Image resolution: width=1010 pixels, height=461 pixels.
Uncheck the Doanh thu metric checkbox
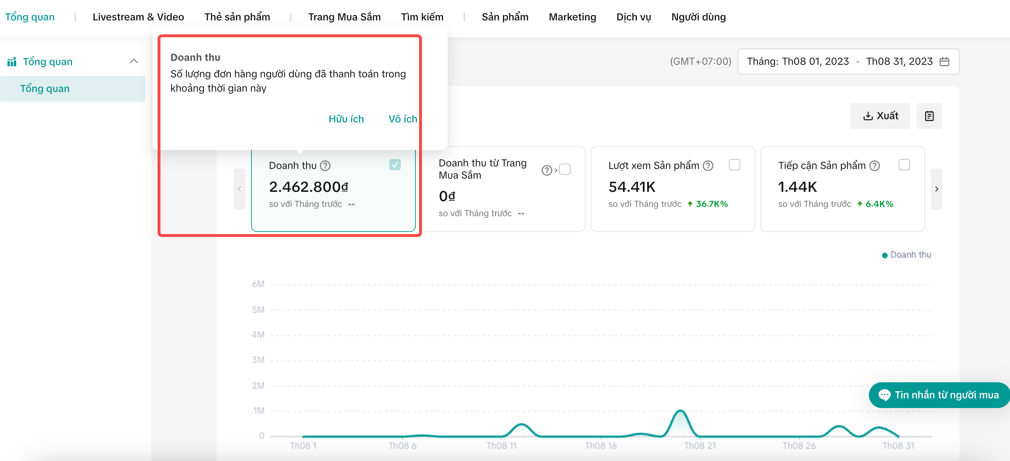pos(394,165)
